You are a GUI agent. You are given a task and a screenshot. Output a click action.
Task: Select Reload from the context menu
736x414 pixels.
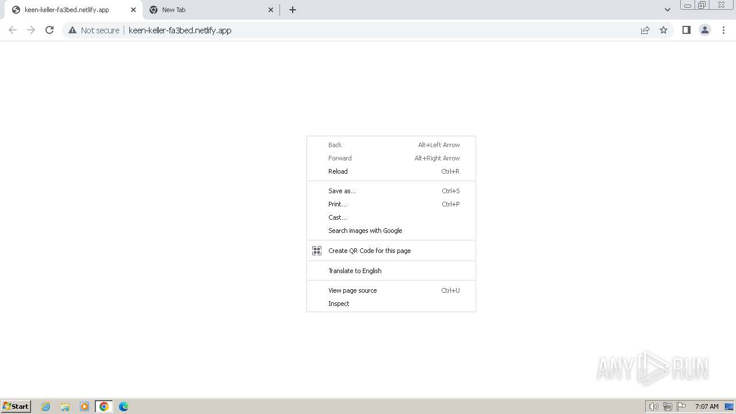391,171
